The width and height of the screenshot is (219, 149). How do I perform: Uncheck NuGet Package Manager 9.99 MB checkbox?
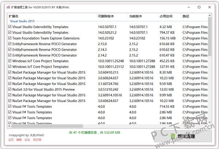tap(9, 95)
